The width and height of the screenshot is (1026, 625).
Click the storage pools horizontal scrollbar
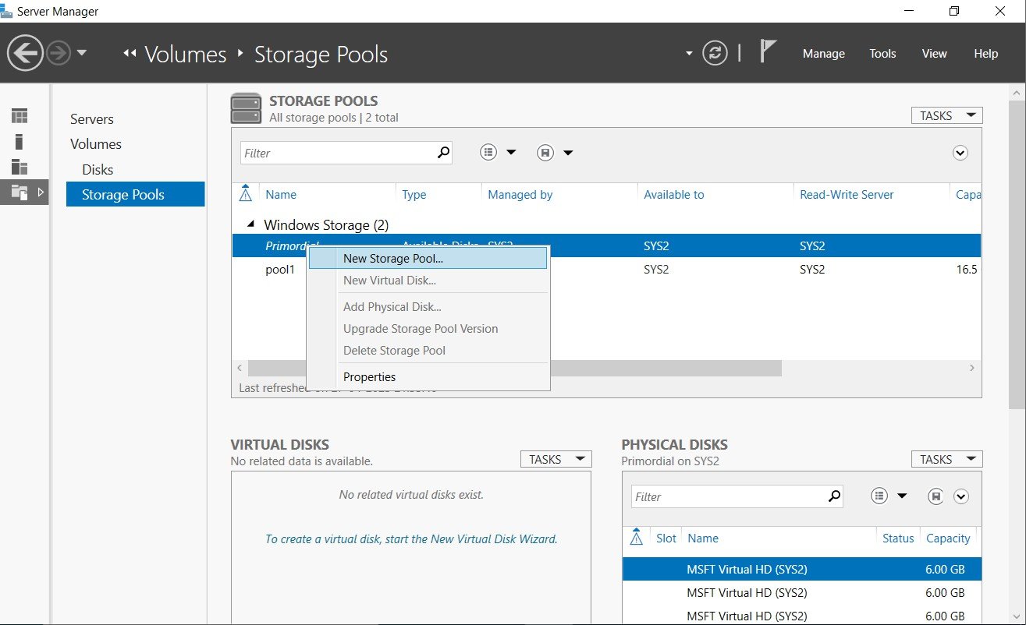pyautogui.click(x=514, y=367)
